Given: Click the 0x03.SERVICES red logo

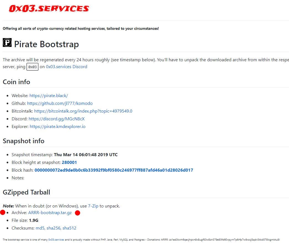Looking at the screenshot, I should tap(49, 9).
